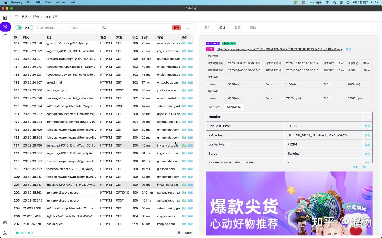Toggle the green capture switch in filter bar
Screen dimensions: 382x238
click(18, 28)
